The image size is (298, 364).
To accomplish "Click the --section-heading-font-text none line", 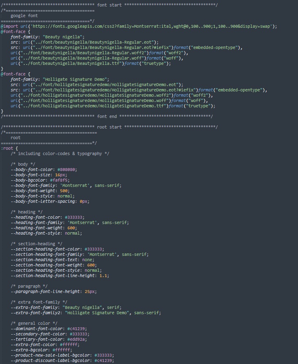I will pyautogui.click(x=53, y=260).
